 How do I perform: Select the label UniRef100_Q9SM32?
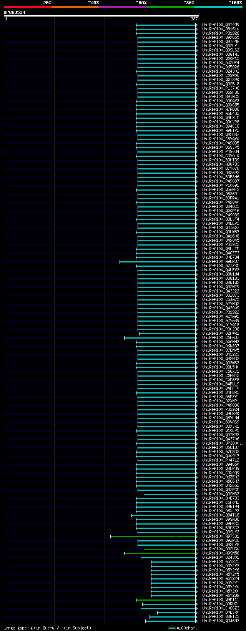coord(221,494)
